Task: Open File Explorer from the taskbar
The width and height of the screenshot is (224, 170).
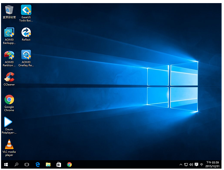Action: pos(48,165)
